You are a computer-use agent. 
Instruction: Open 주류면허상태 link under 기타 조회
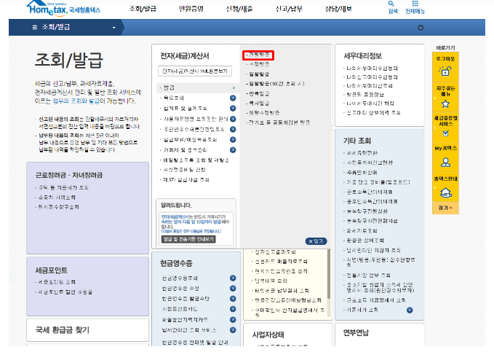click(x=362, y=173)
